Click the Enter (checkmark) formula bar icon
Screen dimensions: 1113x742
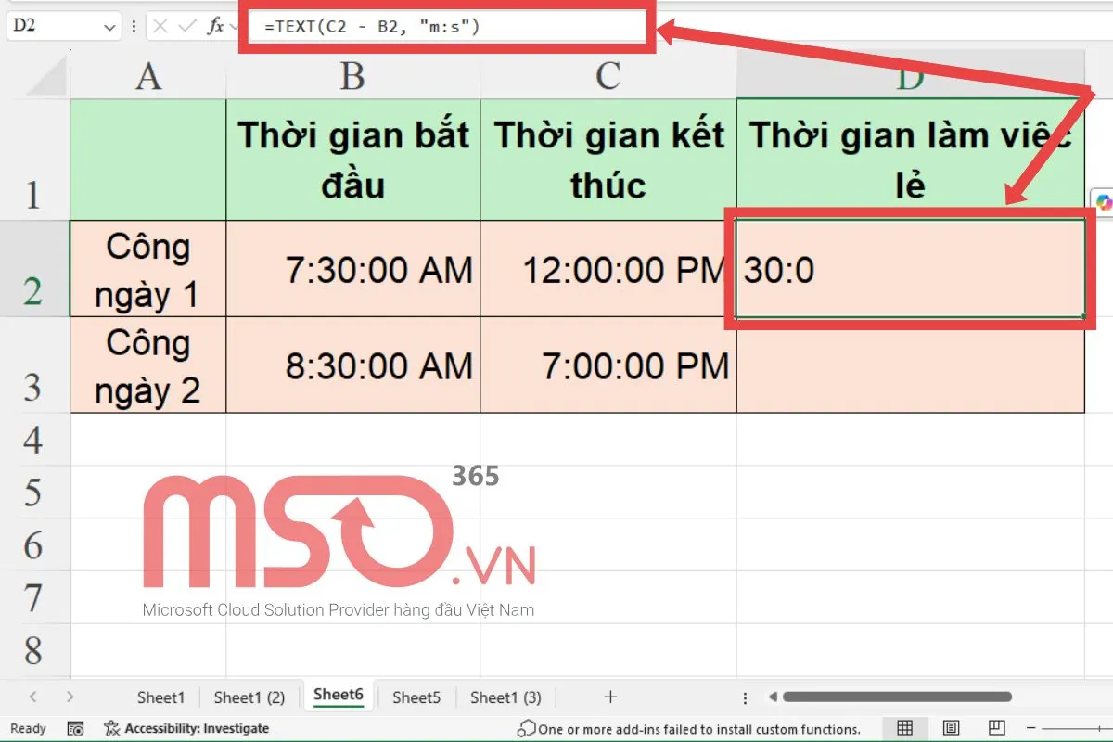(187, 25)
